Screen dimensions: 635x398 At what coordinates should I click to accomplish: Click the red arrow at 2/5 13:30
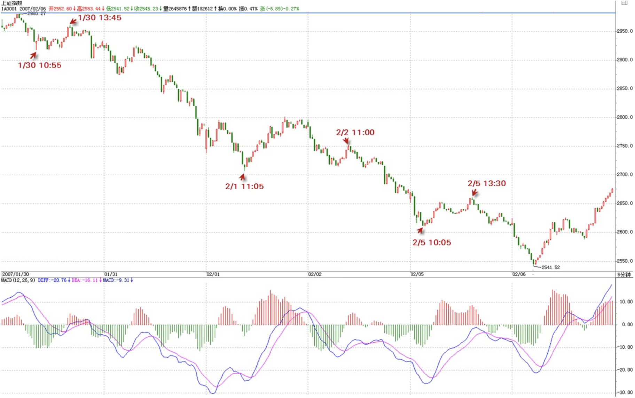point(474,192)
